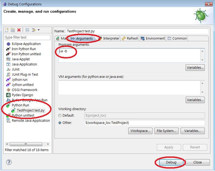Click the Remote Java Application icon
Image resolution: width=215 pixels, height=171 pixels.
click(x=8, y=121)
